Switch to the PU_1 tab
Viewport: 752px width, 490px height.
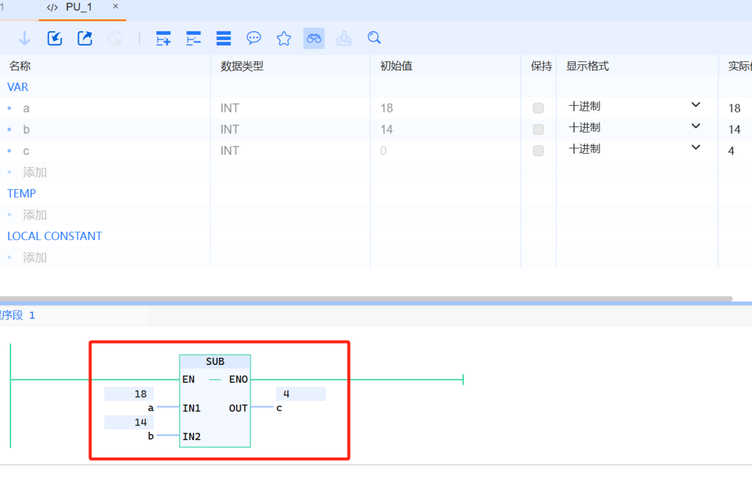click(x=78, y=7)
